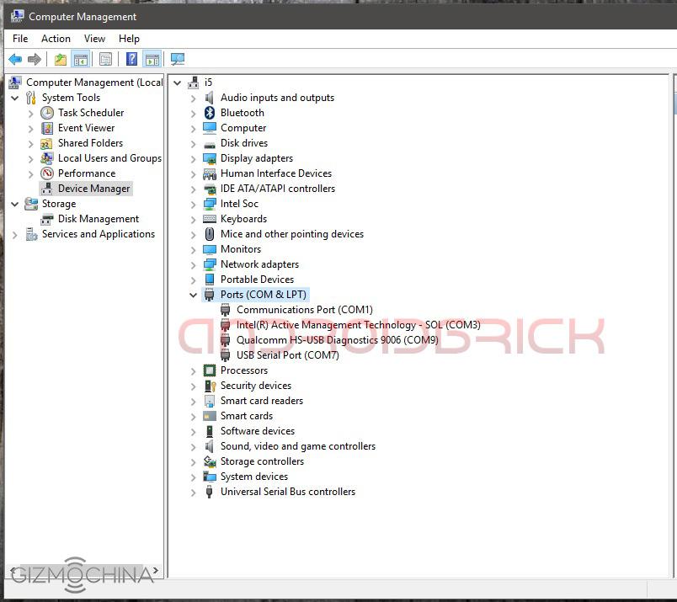Click the Disk drives icon
The height and width of the screenshot is (602, 677).
(210, 144)
